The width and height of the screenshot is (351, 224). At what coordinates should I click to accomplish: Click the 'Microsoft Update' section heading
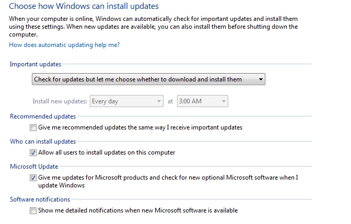(34, 167)
